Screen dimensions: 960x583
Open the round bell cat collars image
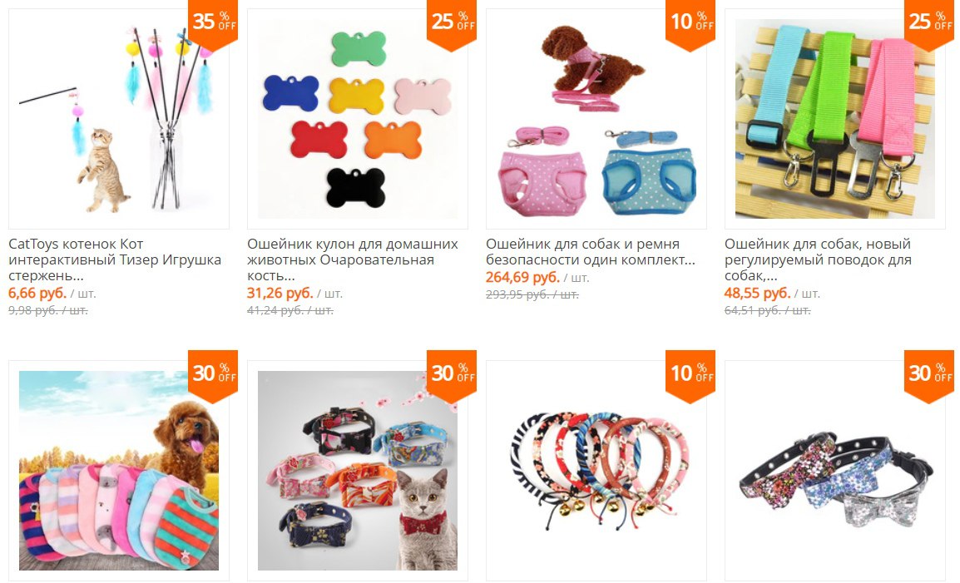(596, 471)
